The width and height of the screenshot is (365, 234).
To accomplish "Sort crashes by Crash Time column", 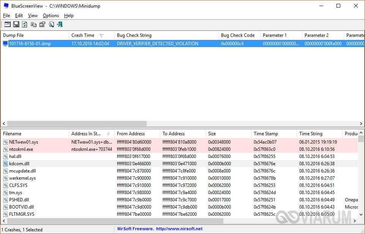I will coord(83,35).
